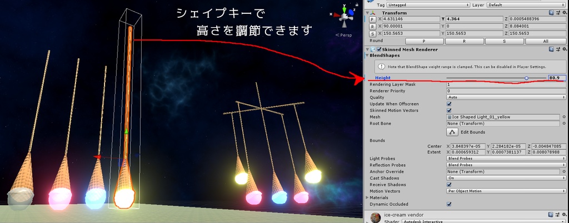The width and height of the screenshot is (569, 223).
Task: Open ice-cream vendor material gear menu
Action: (x=565, y=215)
